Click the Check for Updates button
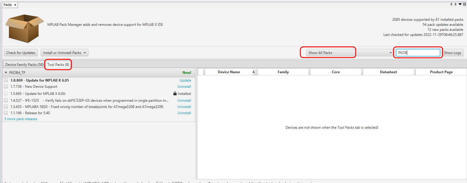 click(x=21, y=53)
